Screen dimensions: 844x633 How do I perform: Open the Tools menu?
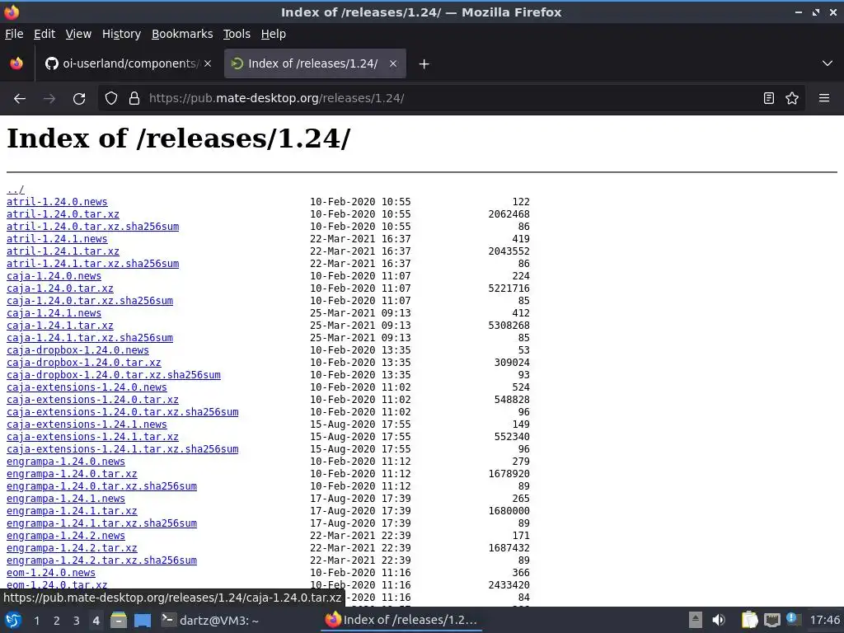[x=237, y=34]
